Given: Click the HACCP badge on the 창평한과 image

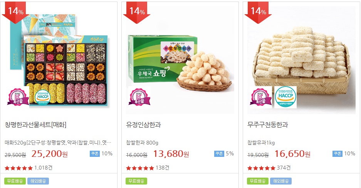Looking at the screenshot, I should click(x=43, y=97).
